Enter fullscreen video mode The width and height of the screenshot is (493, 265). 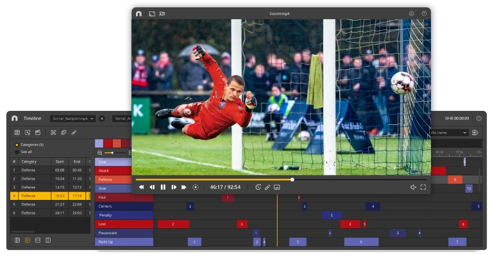423,187
